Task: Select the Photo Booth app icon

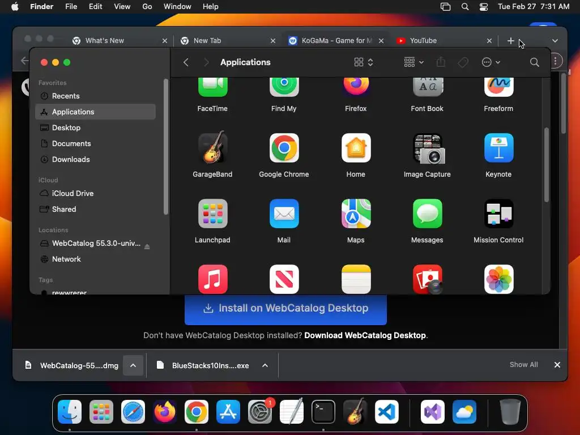Action: coord(427,279)
